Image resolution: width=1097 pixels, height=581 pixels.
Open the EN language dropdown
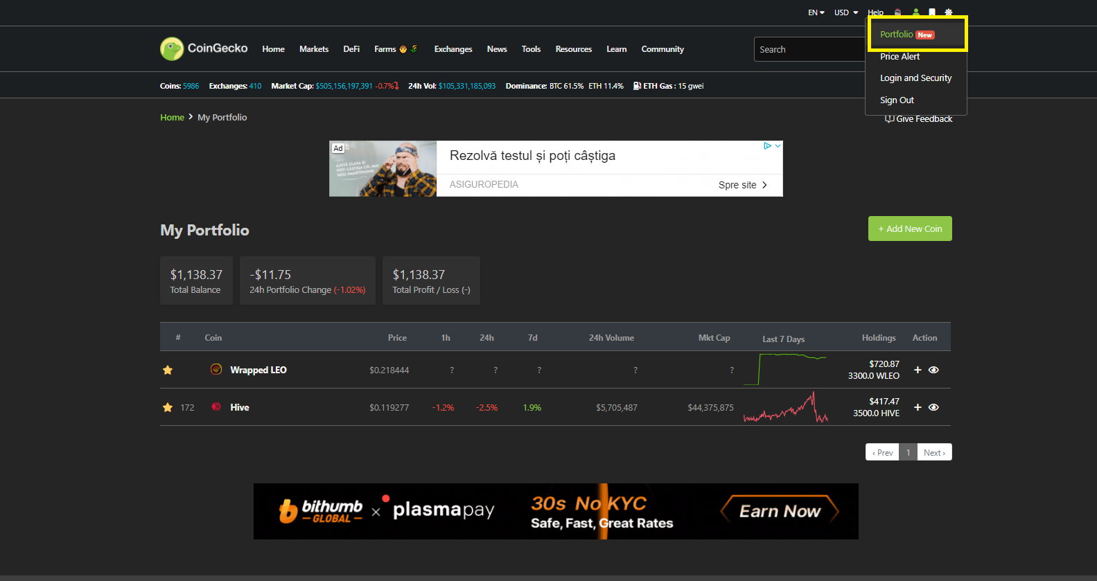(x=816, y=12)
